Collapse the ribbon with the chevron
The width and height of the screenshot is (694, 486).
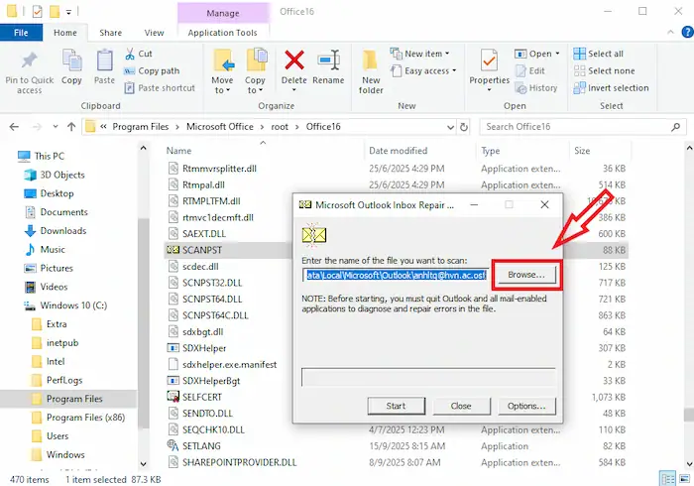pos(670,32)
